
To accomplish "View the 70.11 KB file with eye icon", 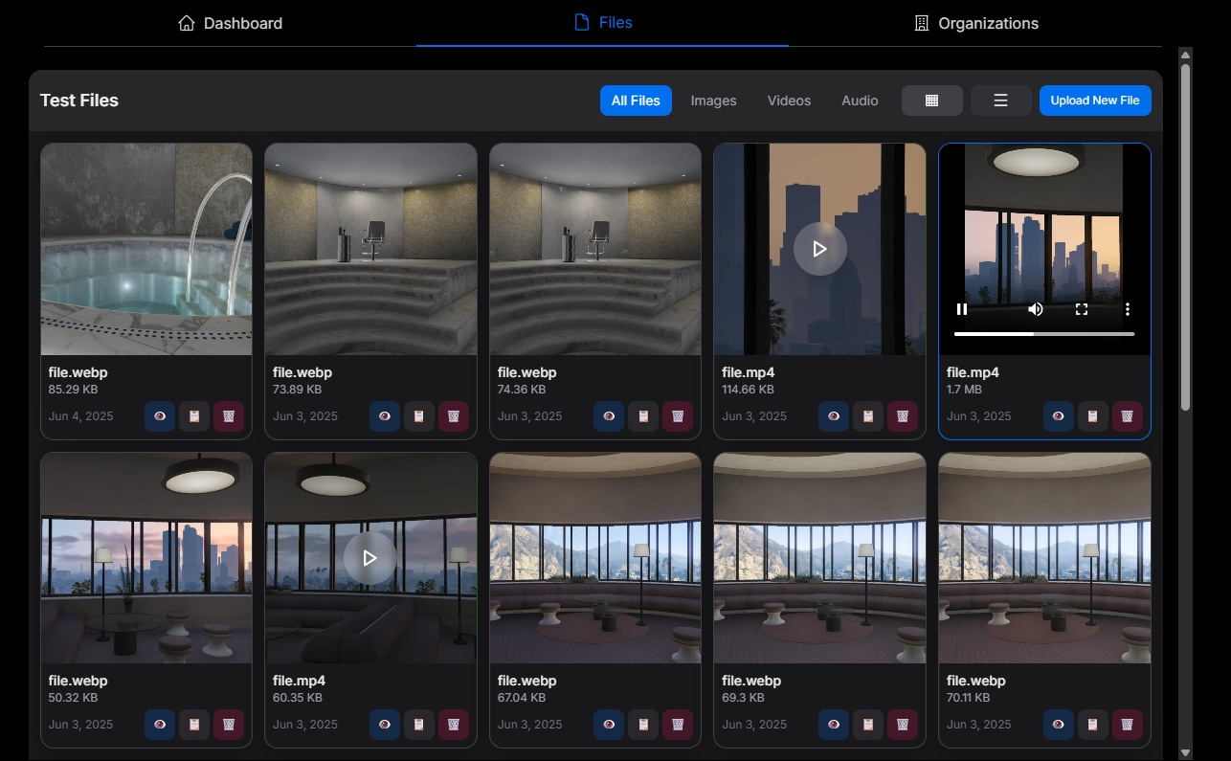I will pyautogui.click(x=1058, y=725).
